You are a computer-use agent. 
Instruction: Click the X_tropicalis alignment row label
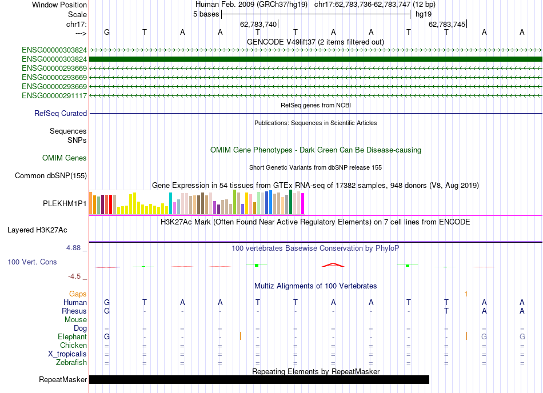point(67,354)
